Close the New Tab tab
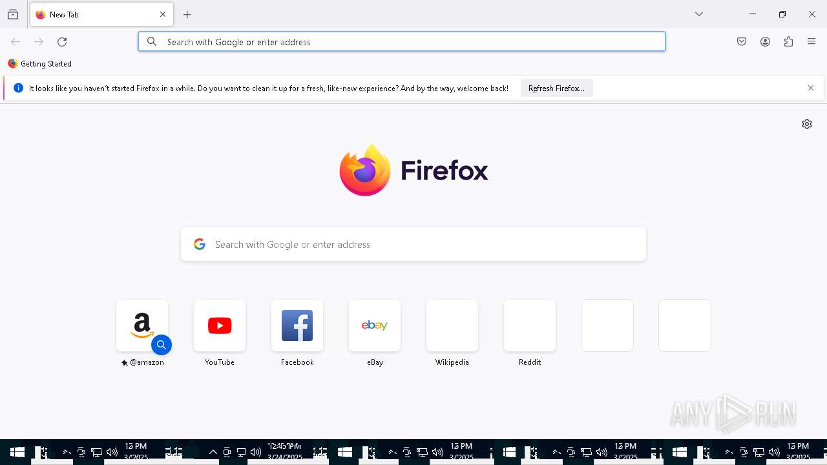827x465 pixels. [x=163, y=15]
